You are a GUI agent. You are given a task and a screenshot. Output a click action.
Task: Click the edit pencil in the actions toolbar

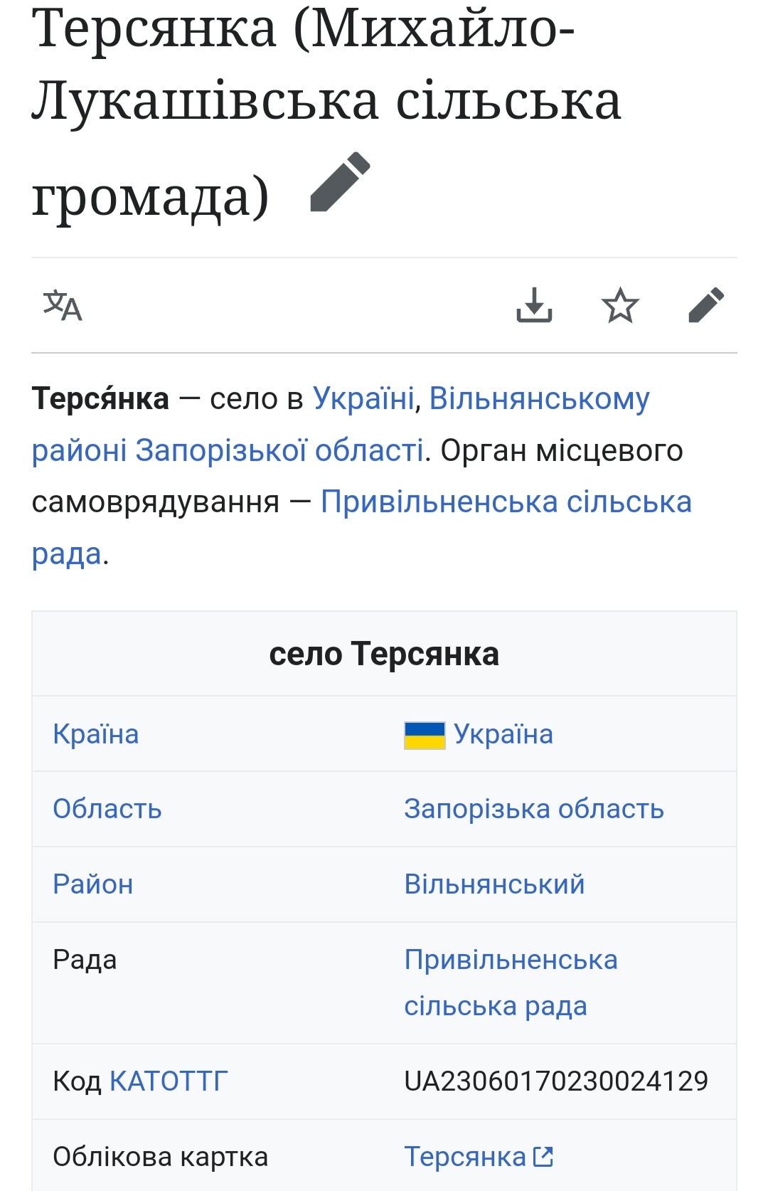pos(706,305)
